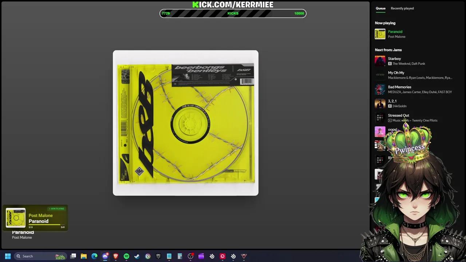
Task: Click Post Malone under Now playing
Action: point(396,37)
